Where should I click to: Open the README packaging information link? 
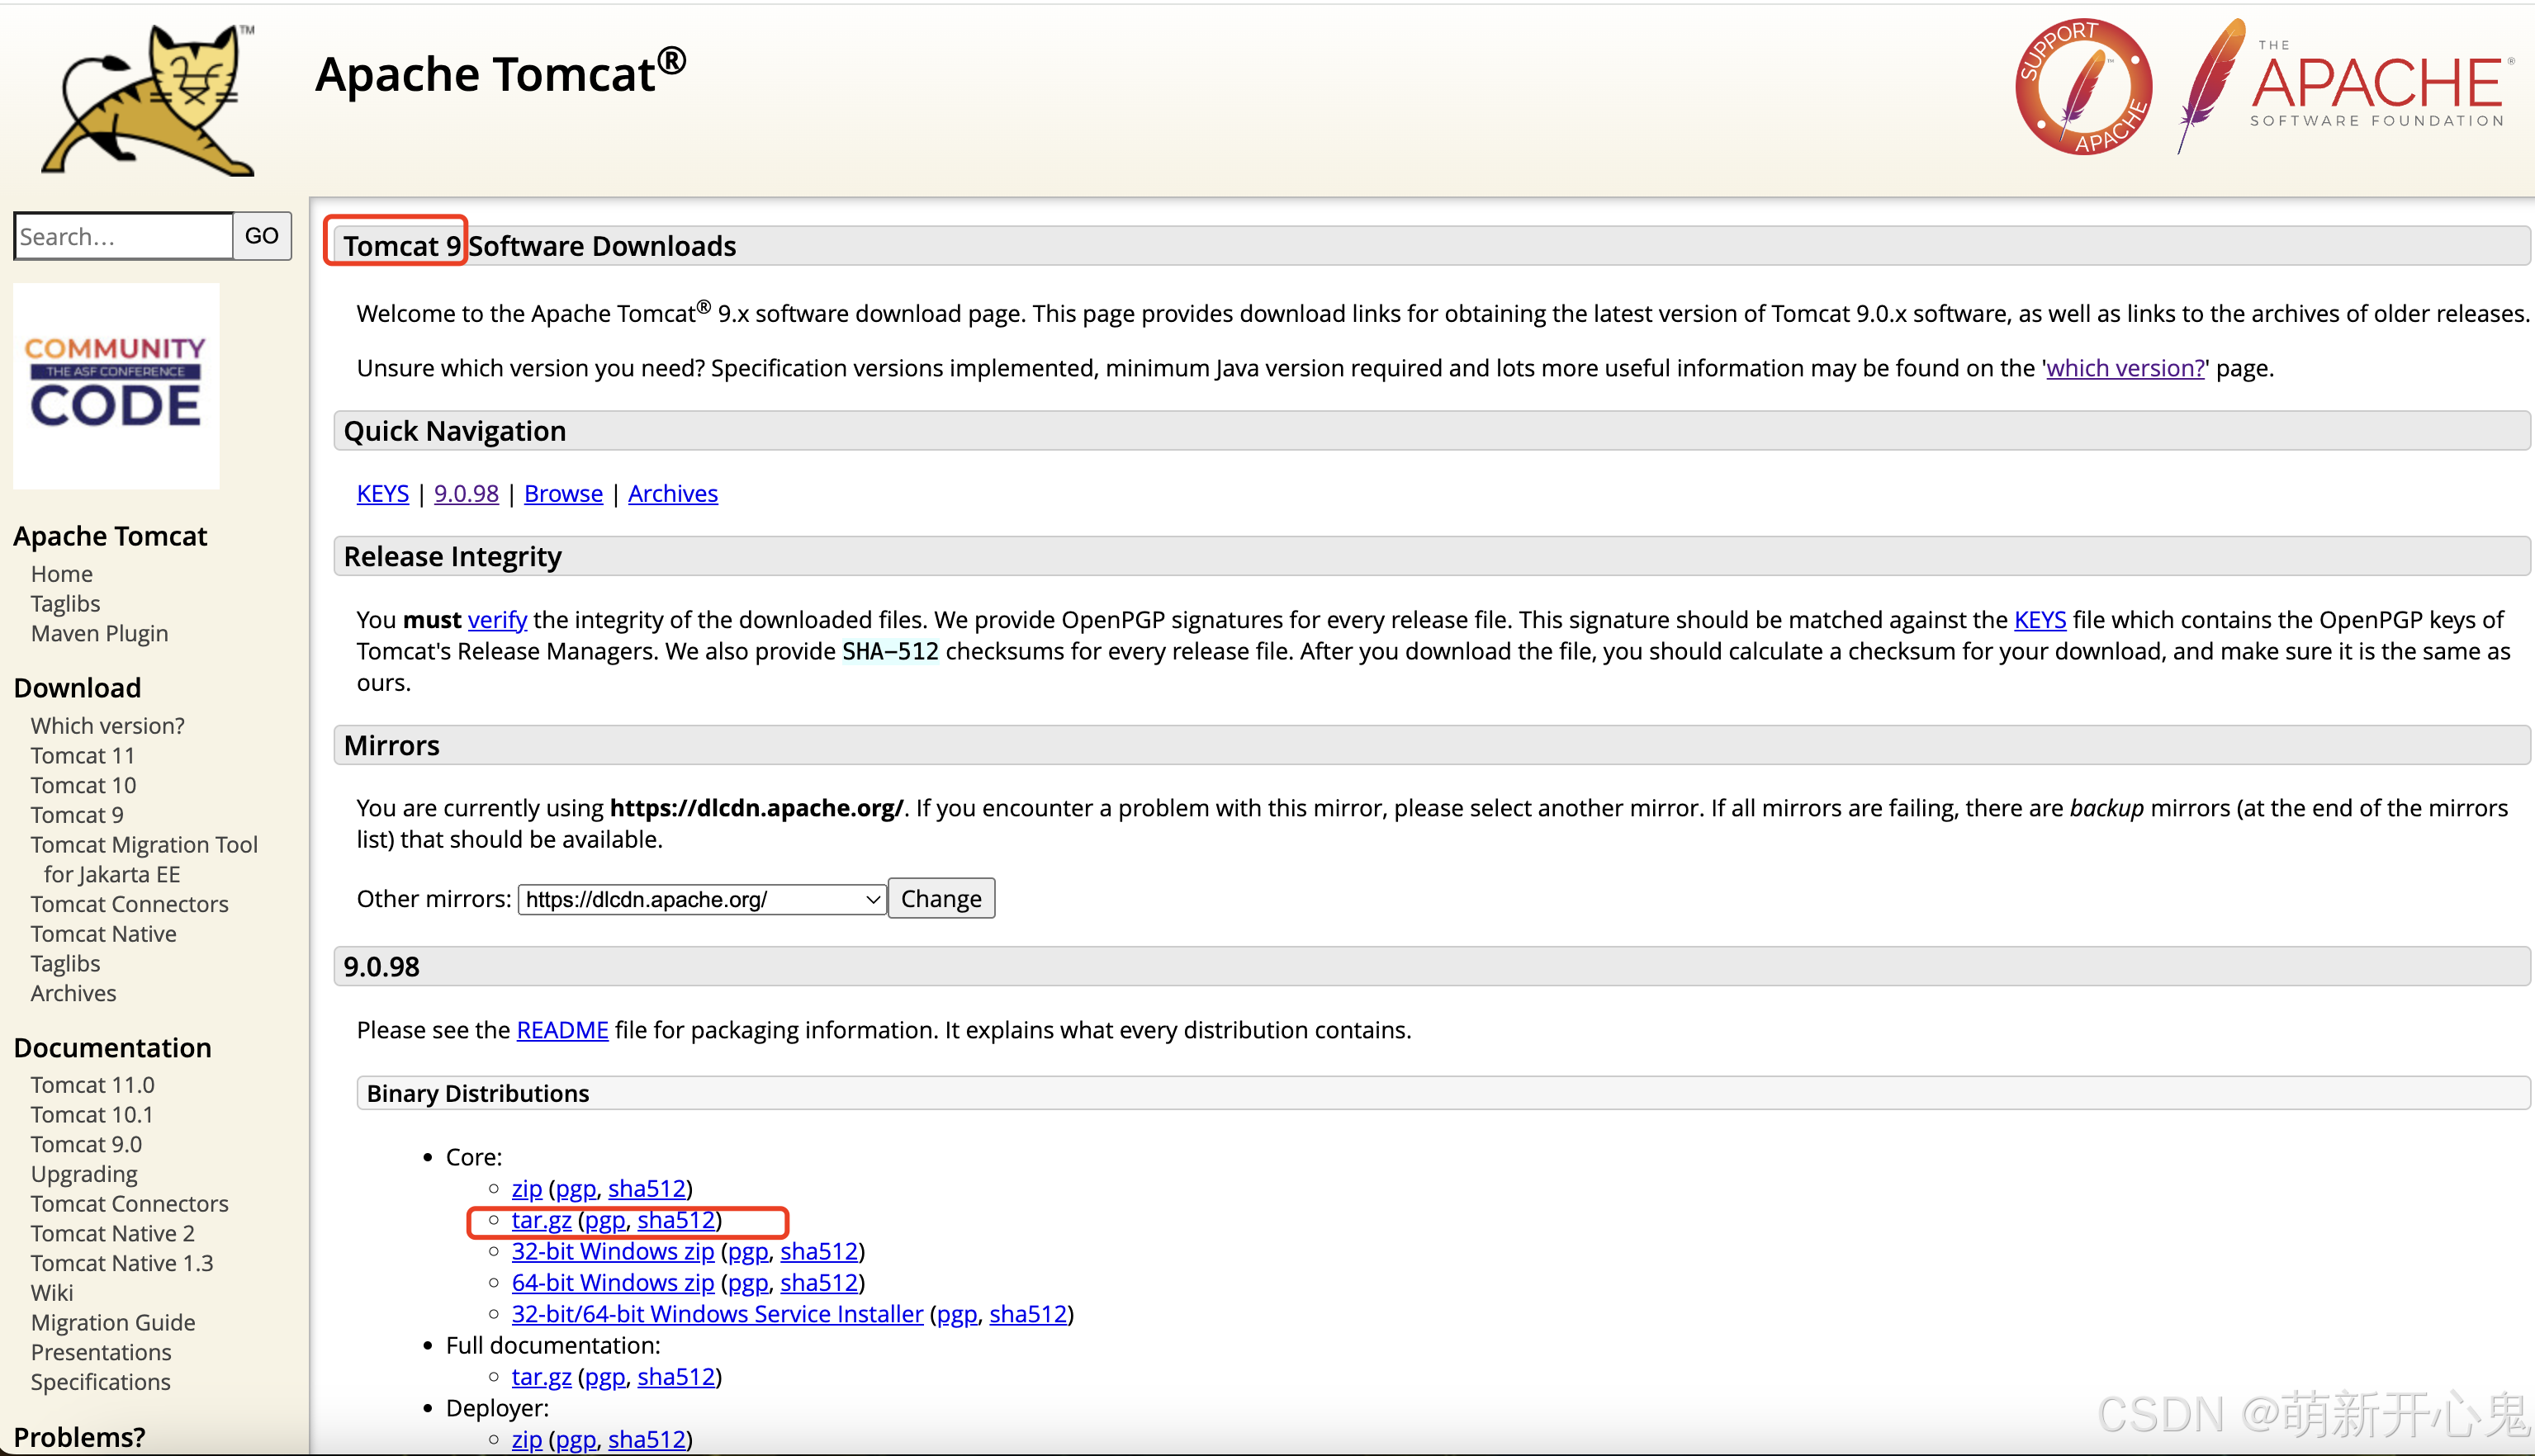pyautogui.click(x=562, y=1029)
